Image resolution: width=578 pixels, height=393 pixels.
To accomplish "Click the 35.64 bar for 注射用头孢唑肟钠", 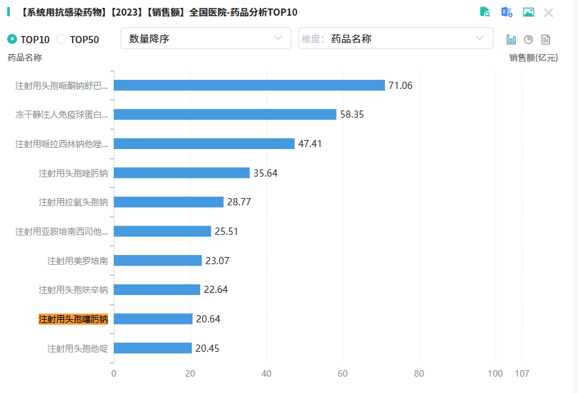I will (182, 173).
